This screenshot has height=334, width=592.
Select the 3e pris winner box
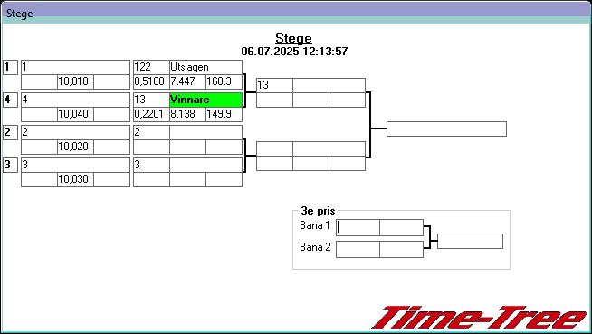point(470,241)
